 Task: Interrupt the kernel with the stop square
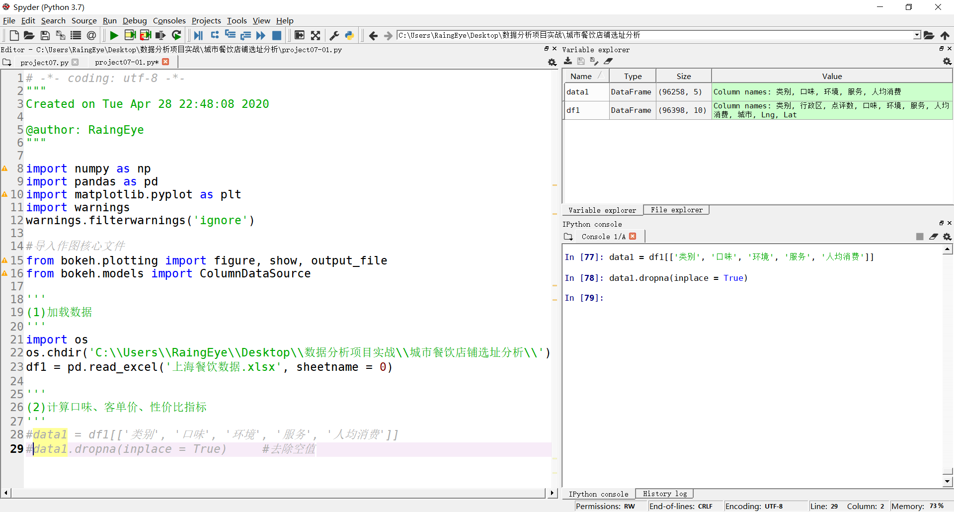pyautogui.click(x=920, y=237)
